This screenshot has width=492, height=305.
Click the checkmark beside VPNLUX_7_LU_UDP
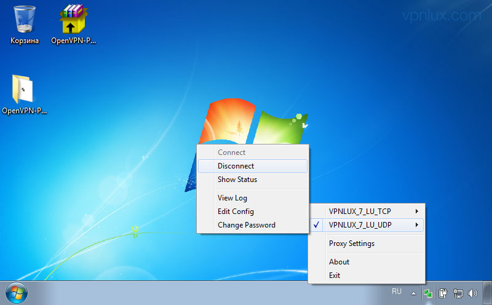coord(316,224)
